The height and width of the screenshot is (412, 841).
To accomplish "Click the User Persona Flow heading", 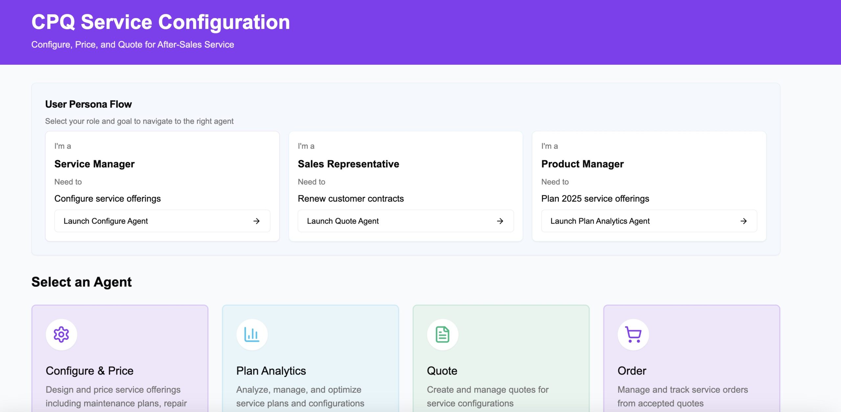I will click(88, 104).
